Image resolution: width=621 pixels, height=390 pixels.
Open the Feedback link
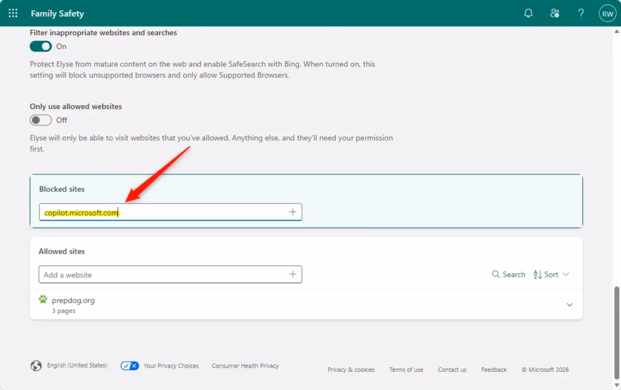pyautogui.click(x=494, y=369)
